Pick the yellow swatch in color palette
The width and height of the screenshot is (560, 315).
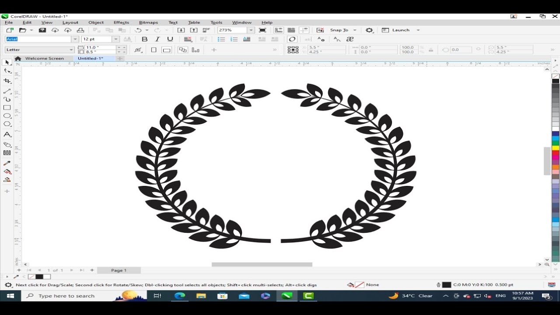coord(556,148)
